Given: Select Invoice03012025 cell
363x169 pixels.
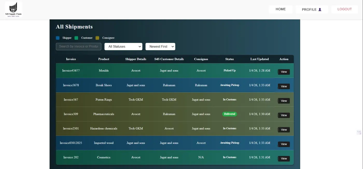Looking at the screenshot, I should pyautogui.click(x=71, y=143).
